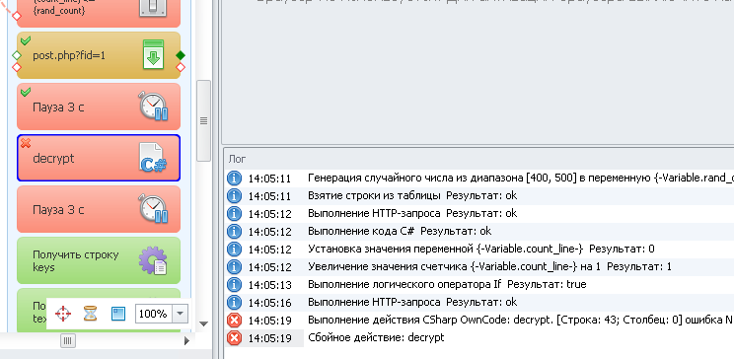This screenshot has height=359, width=734.
Task: Select the log row Выполнение кода C# Результат: ok
Action: 479,231
